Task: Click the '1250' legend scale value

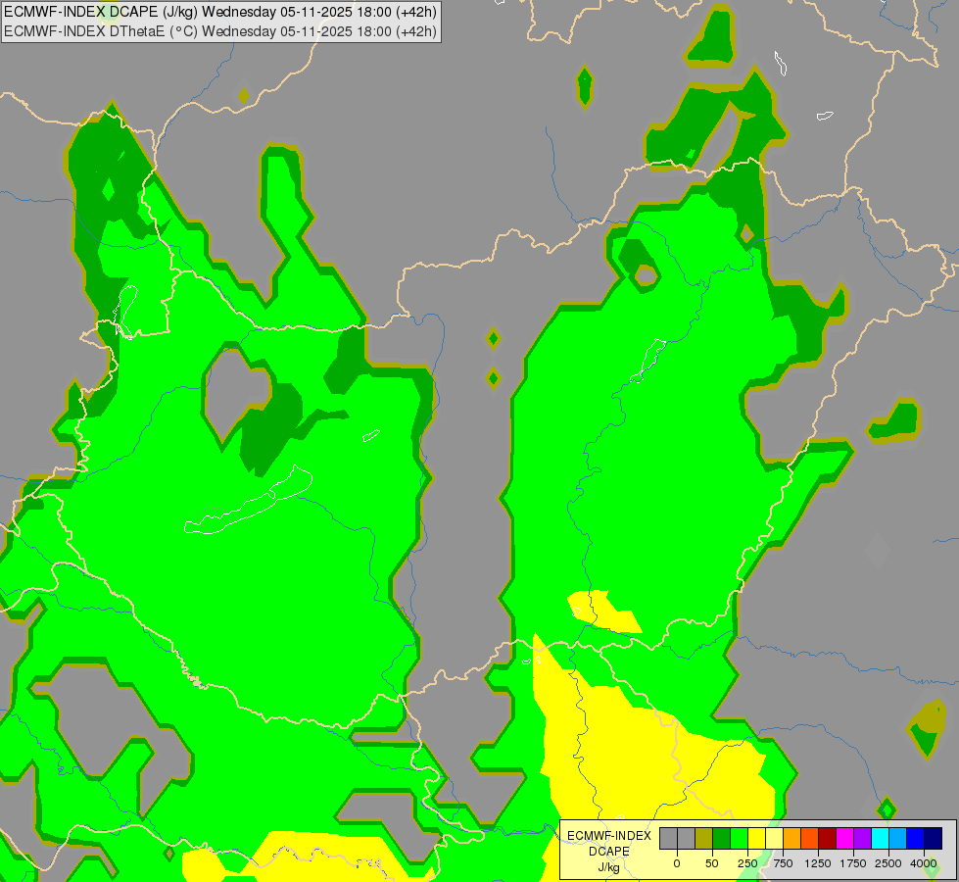Action: 818,863
